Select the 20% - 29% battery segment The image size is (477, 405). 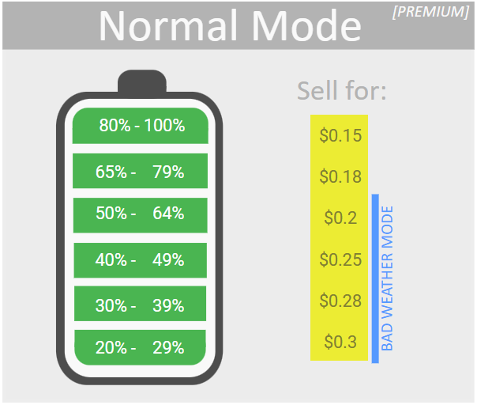(x=140, y=347)
